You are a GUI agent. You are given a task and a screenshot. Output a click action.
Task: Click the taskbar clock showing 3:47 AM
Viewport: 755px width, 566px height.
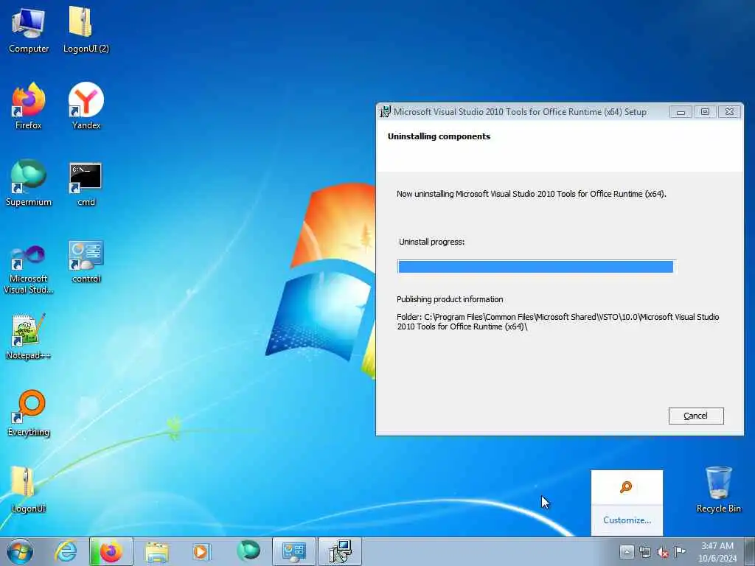pos(717,552)
